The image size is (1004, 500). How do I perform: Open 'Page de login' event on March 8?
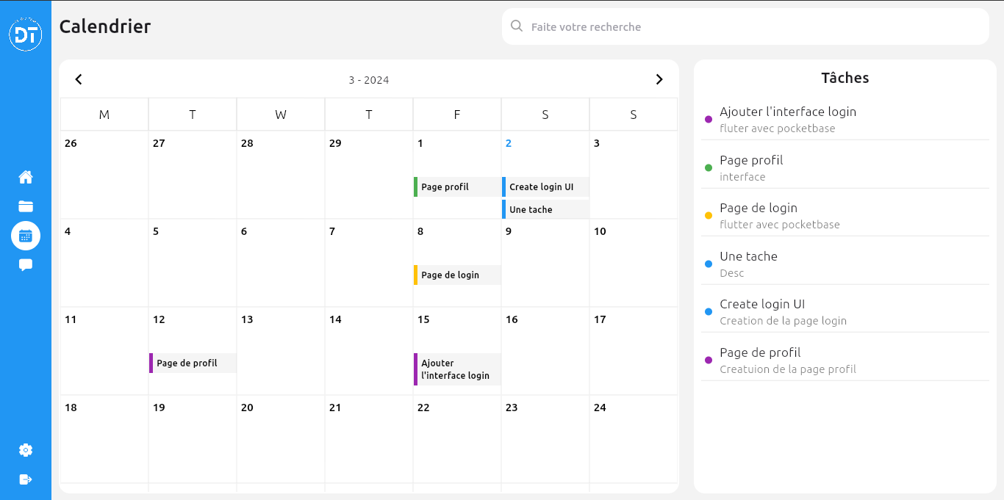(x=457, y=275)
